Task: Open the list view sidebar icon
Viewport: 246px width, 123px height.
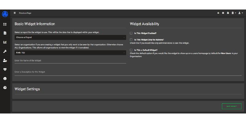Action: pos(5,24)
